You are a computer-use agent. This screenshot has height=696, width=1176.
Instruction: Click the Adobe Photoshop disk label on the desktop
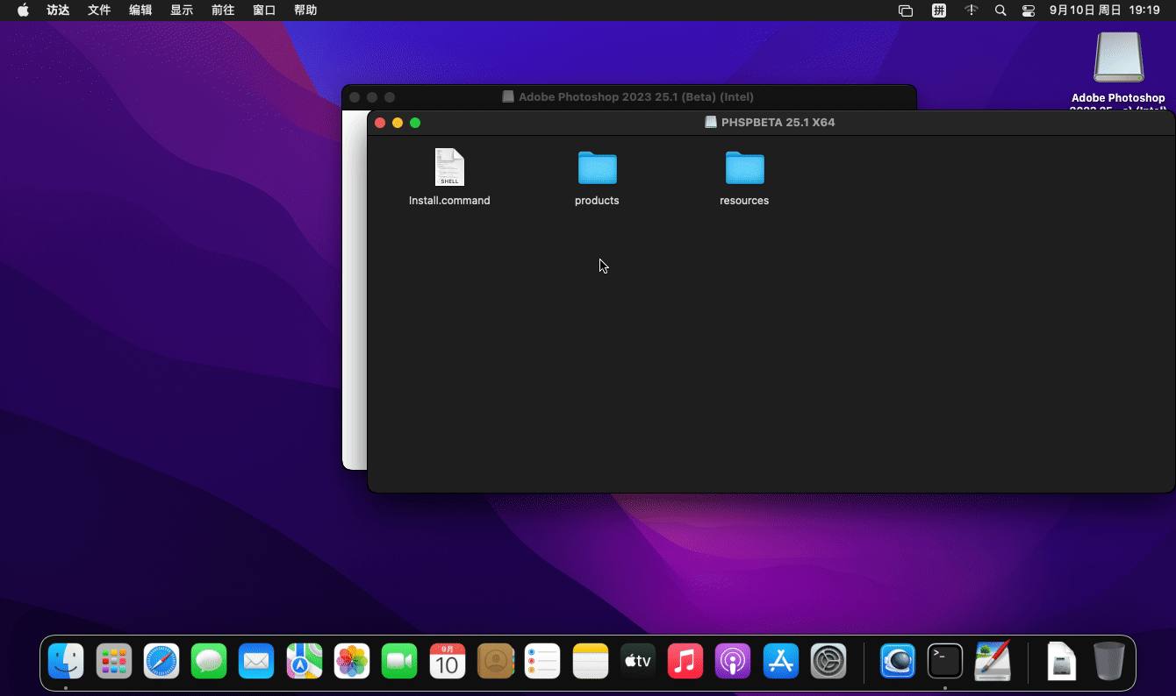1118,103
